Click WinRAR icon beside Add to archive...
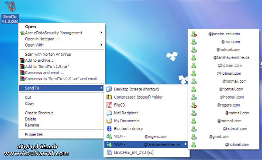Image resolution: width=262 pixels, height=160 pixels. 22,60
